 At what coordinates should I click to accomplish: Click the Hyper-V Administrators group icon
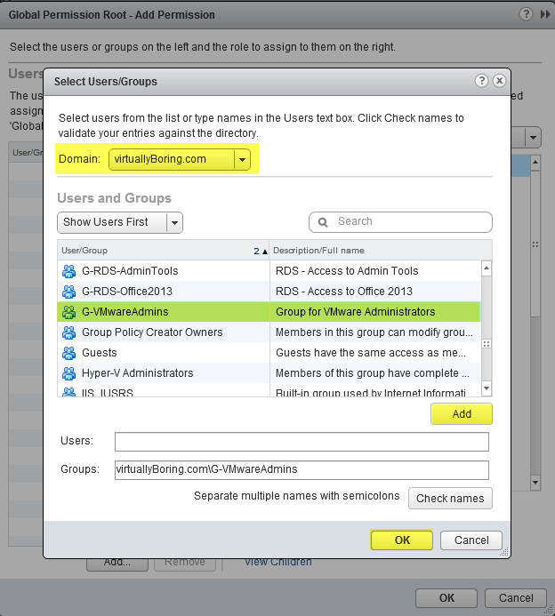(69, 373)
